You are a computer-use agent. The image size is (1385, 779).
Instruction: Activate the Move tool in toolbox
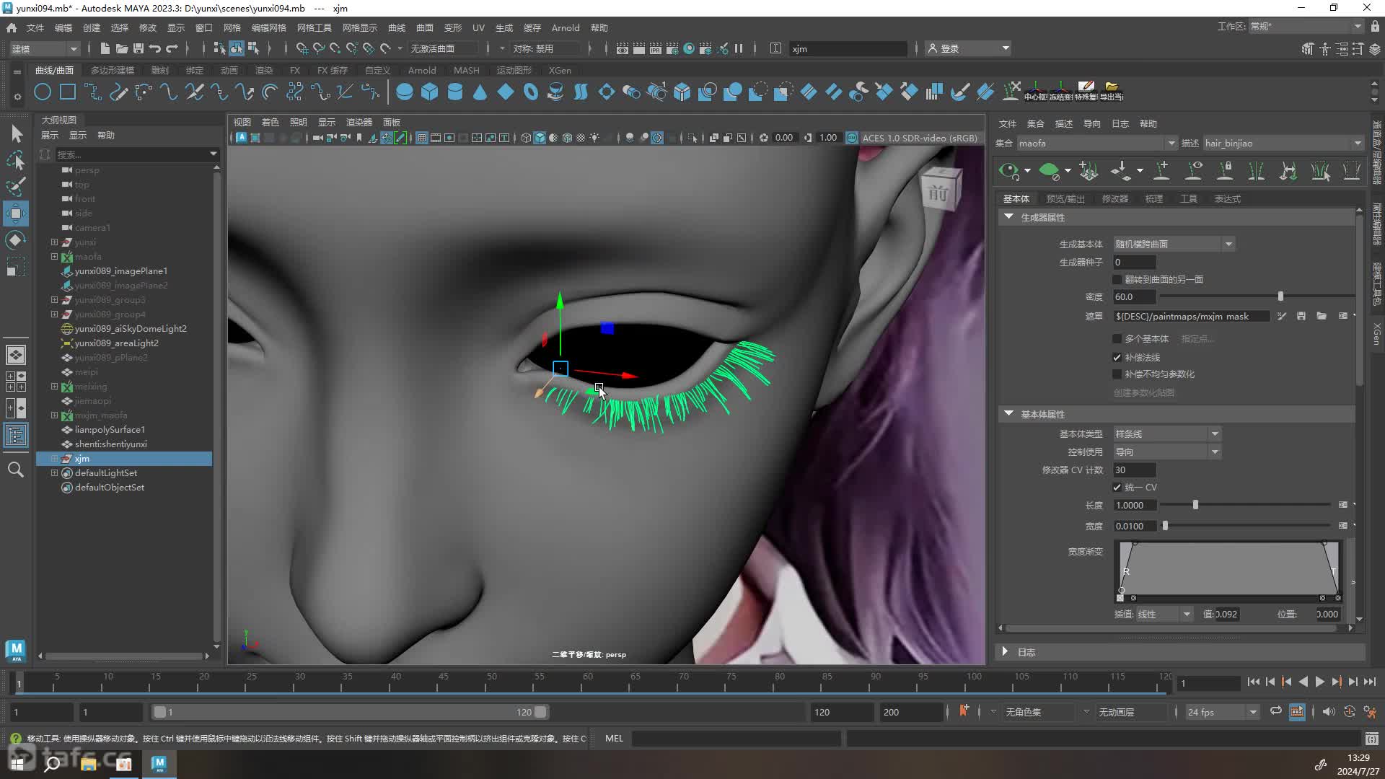click(16, 214)
